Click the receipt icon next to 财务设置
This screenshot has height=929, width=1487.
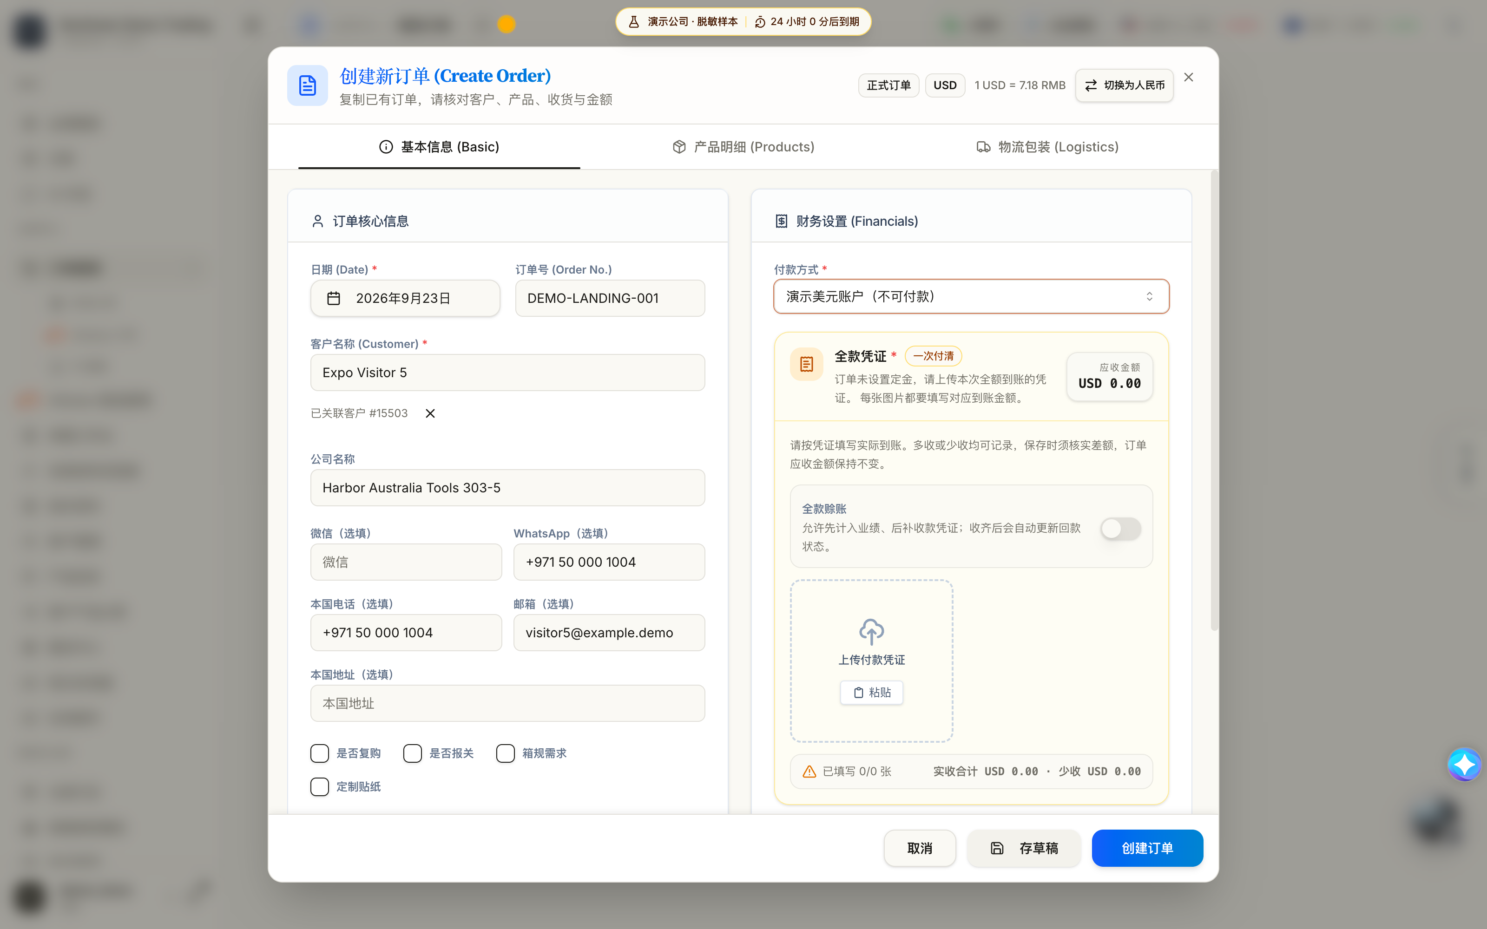(781, 221)
